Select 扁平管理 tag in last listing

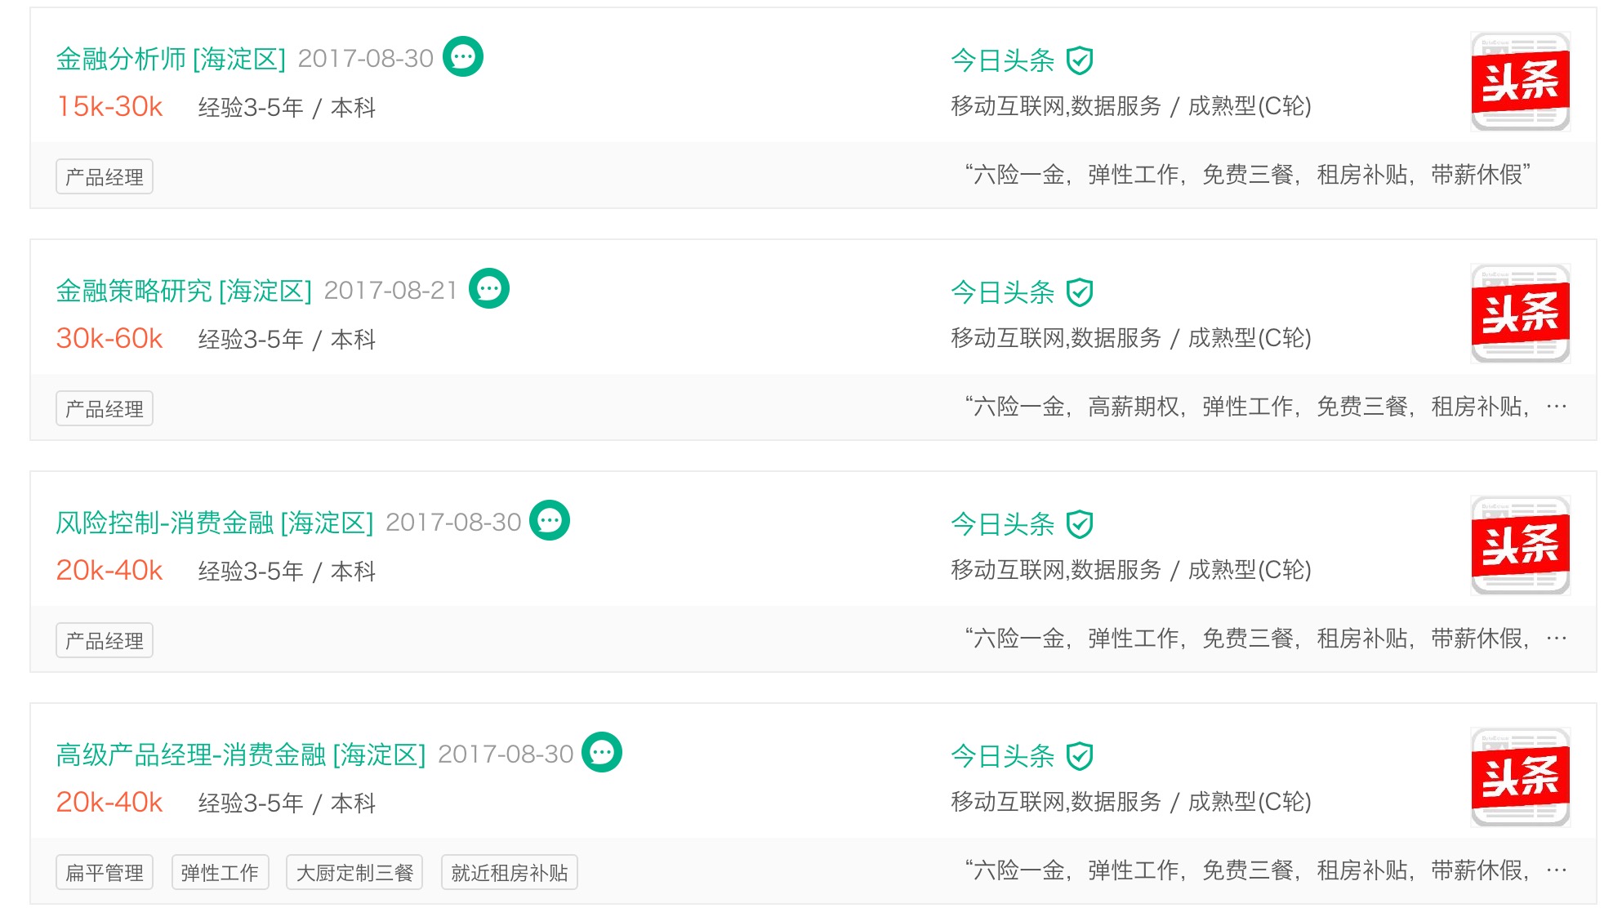point(105,872)
